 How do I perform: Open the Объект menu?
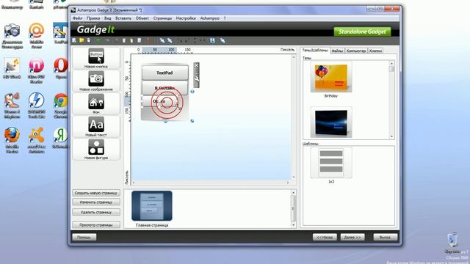(x=142, y=18)
